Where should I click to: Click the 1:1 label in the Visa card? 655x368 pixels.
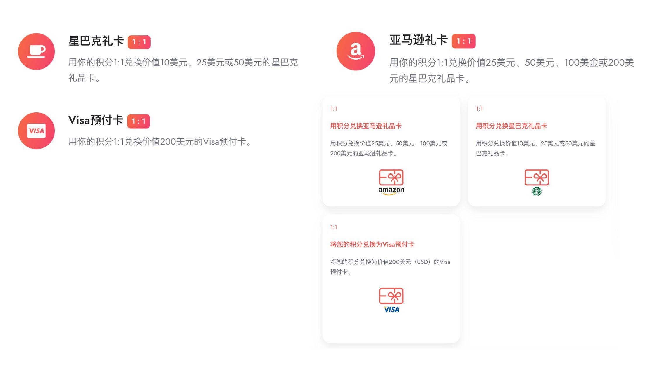[x=334, y=228]
